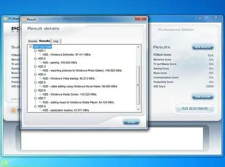Screen dimensions: 225x167
Task: Collapse the HDD 5 node
Action: (35, 82)
